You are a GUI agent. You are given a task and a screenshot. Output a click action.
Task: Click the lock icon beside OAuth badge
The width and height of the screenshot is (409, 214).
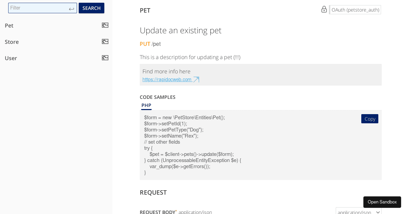[x=324, y=10]
